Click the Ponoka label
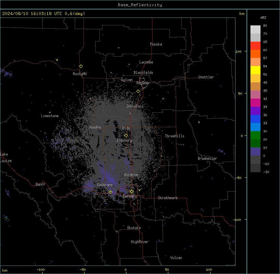The width and height of the screenshot is (280, 274). pyautogui.click(x=156, y=44)
